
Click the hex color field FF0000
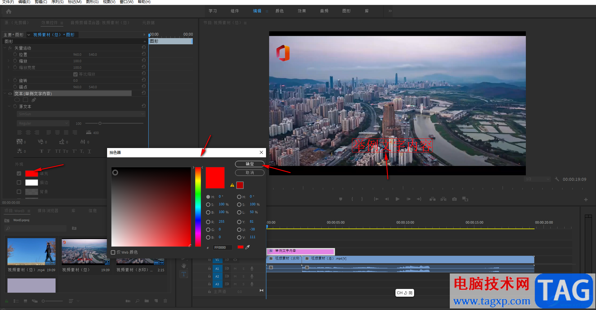click(x=222, y=247)
